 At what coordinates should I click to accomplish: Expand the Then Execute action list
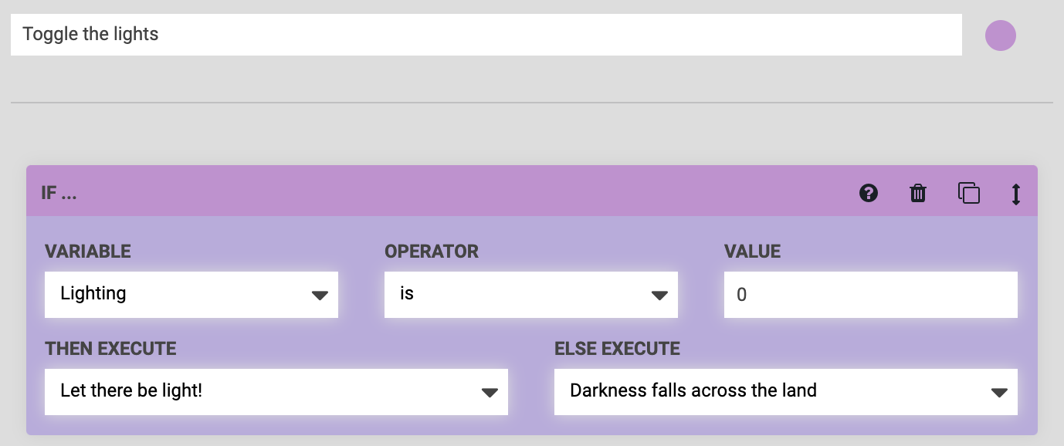[x=276, y=392]
